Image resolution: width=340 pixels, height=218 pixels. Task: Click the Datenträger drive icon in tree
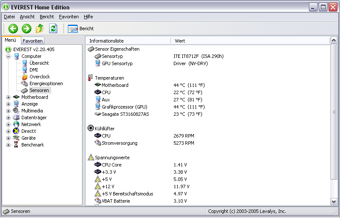click(16, 118)
